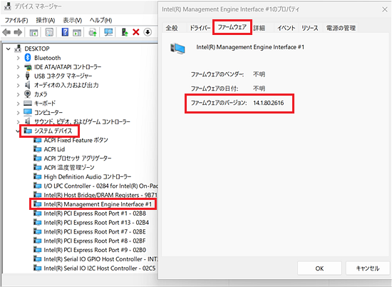The image size is (392, 287).
Task: Select the ACPI Lid device entry
Action: coord(54,149)
